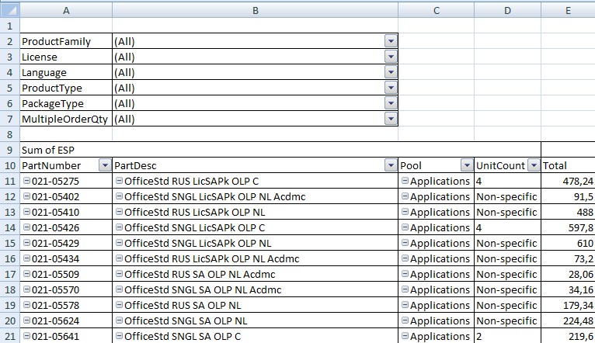Open the Language filter dropdown
Image resolution: width=595 pixels, height=343 pixels.
(x=391, y=72)
